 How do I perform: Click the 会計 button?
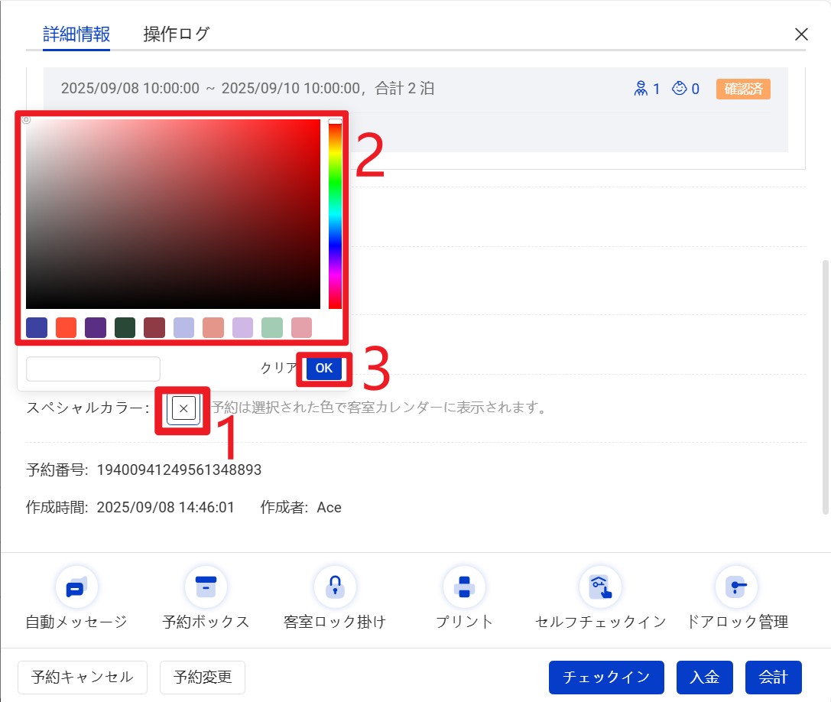773,677
